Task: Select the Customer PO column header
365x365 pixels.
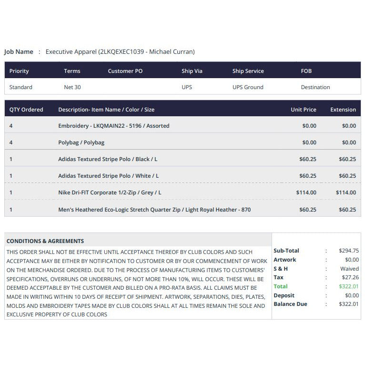Action: [x=125, y=71]
